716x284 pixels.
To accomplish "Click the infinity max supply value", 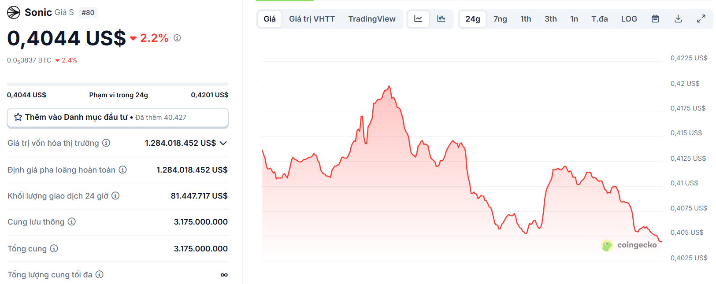I will pos(224,275).
